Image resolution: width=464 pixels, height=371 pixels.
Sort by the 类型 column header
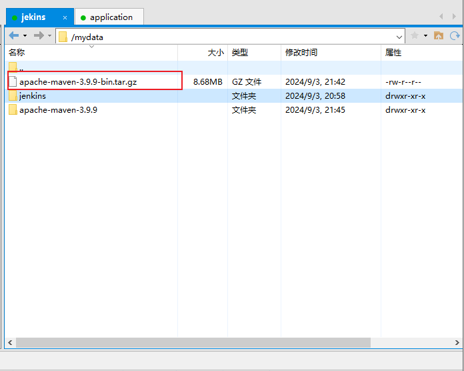(x=254, y=53)
